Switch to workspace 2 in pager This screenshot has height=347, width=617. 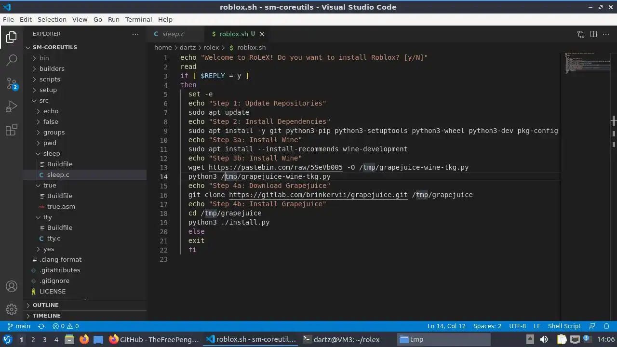point(33,340)
